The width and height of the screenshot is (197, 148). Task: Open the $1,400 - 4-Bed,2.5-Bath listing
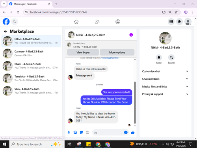[x=85, y=47]
